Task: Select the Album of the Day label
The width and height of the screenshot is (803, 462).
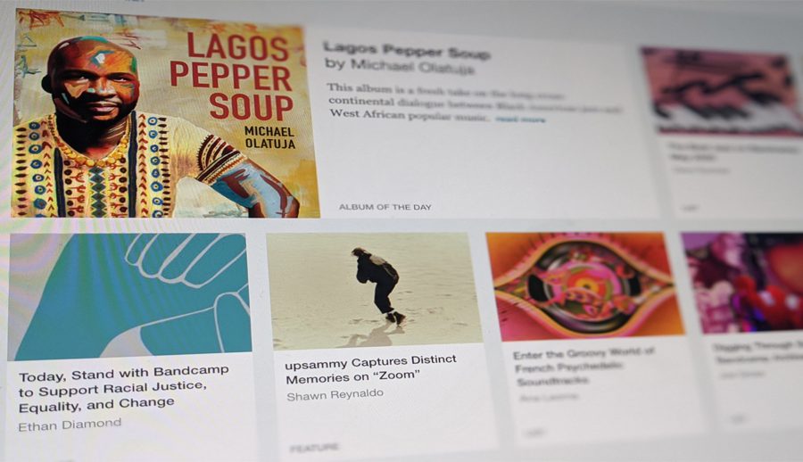Action: point(385,207)
